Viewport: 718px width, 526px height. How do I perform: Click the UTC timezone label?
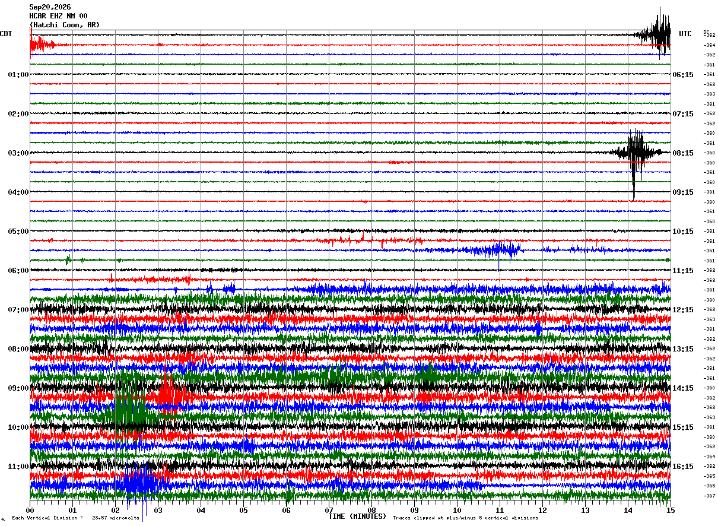(685, 34)
